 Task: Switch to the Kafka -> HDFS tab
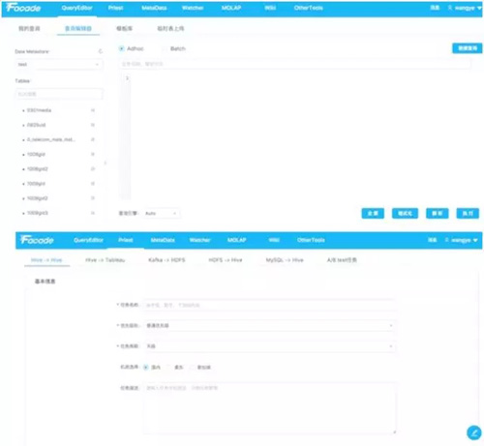tap(166, 260)
